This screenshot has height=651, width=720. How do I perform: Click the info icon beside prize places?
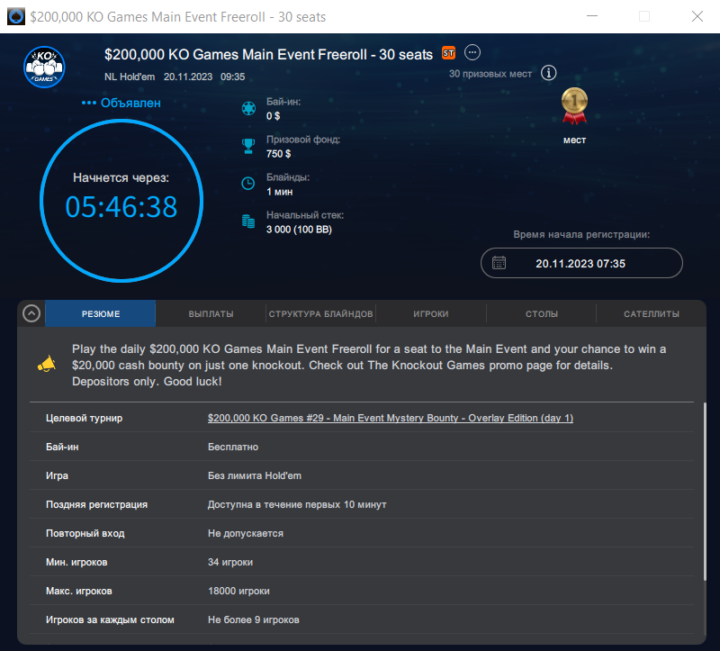(549, 74)
